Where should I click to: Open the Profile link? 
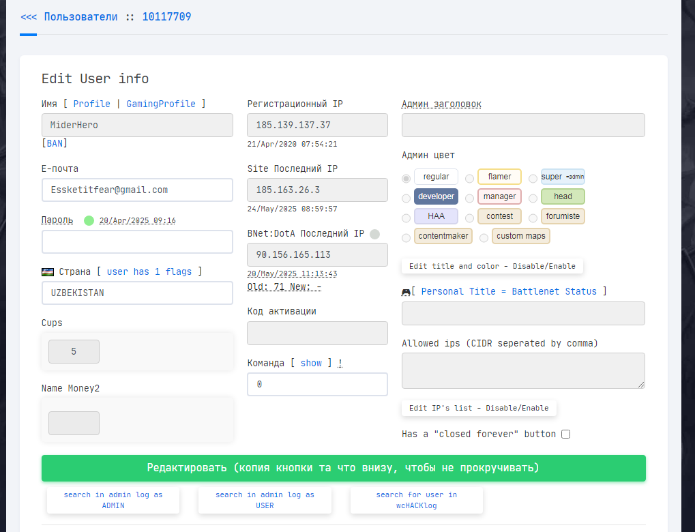[x=92, y=104]
